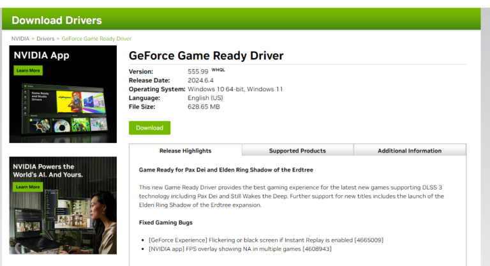Select the Release Highlights tab
Viewport: 490px width, 266px height.
click(x=185, y=151)
